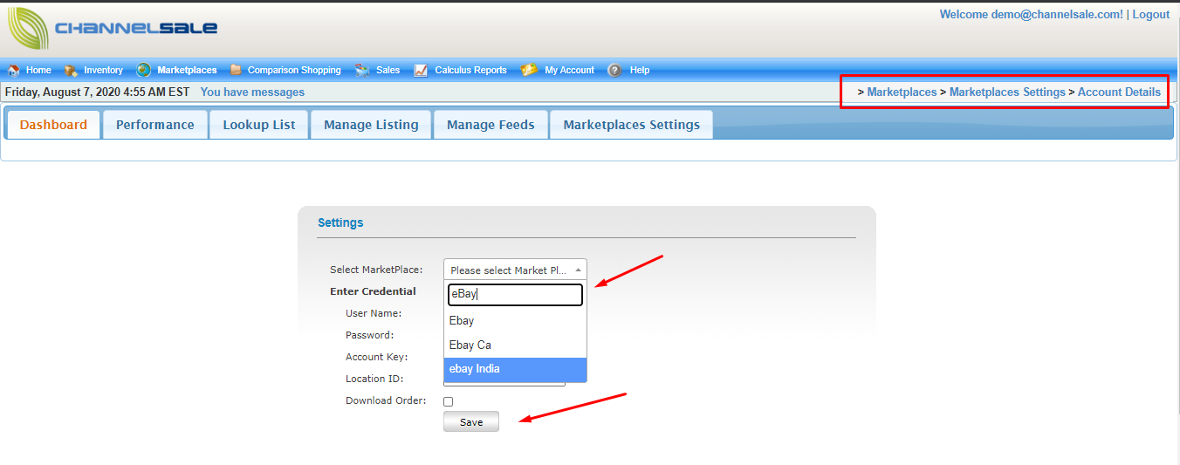Click the Password label
Image resolution: width=1180 pixels, height=465 pixels.
[x=370, y=335]
